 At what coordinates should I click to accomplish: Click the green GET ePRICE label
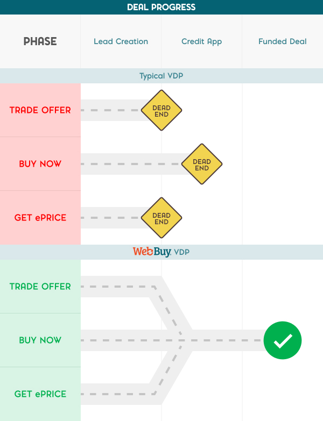coord(40,394)
